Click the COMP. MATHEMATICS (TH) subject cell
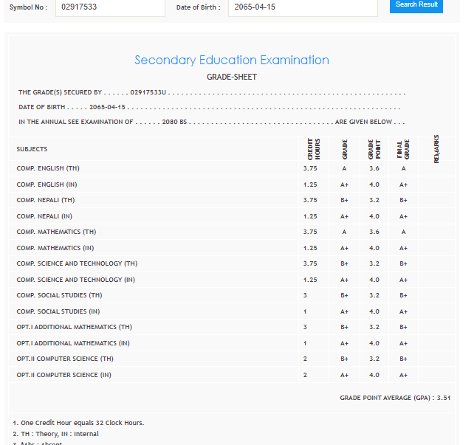Viewport: 474px width, 445px height. [x=56, y=232]
